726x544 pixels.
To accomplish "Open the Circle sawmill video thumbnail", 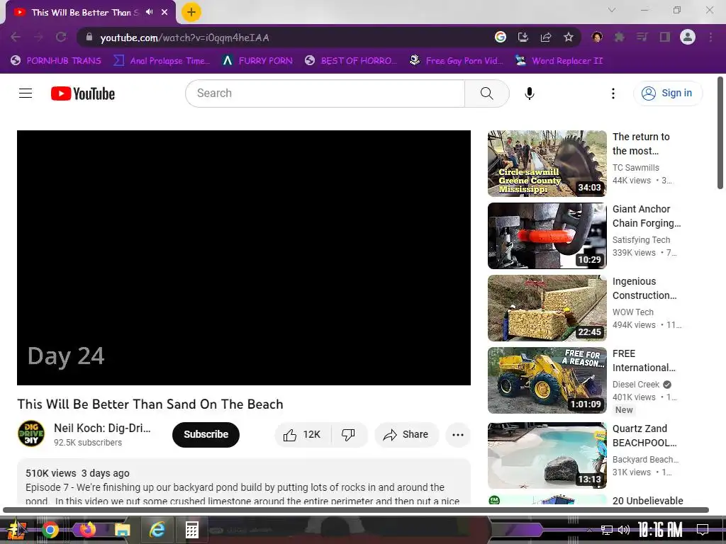I will [547, 164].
